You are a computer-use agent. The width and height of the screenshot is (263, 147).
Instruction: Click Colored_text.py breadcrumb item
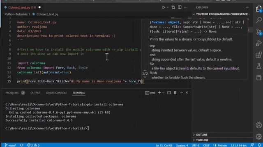tap(47, 14)
